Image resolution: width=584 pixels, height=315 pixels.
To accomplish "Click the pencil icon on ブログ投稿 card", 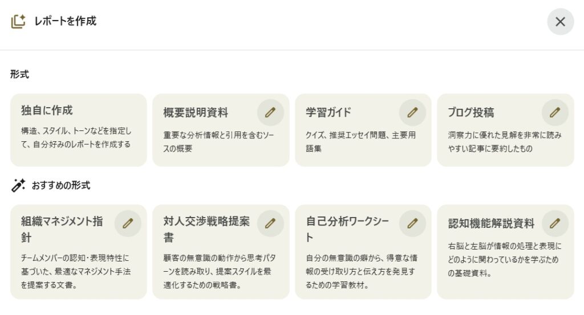I will (555, 113).
